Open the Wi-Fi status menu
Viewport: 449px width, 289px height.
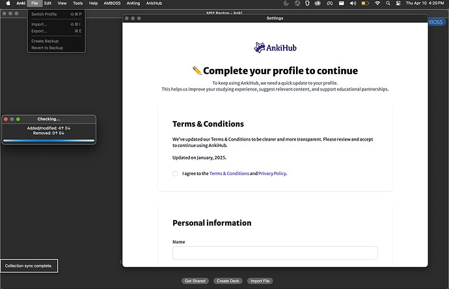click(377, 3)
